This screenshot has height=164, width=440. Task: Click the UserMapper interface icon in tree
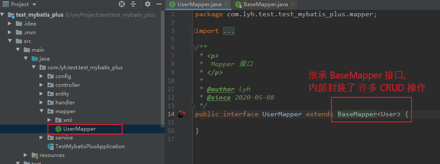[58, 129]
